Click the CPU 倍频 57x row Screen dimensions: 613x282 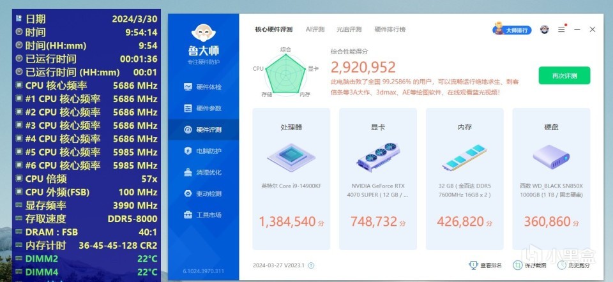click(86, 179)
